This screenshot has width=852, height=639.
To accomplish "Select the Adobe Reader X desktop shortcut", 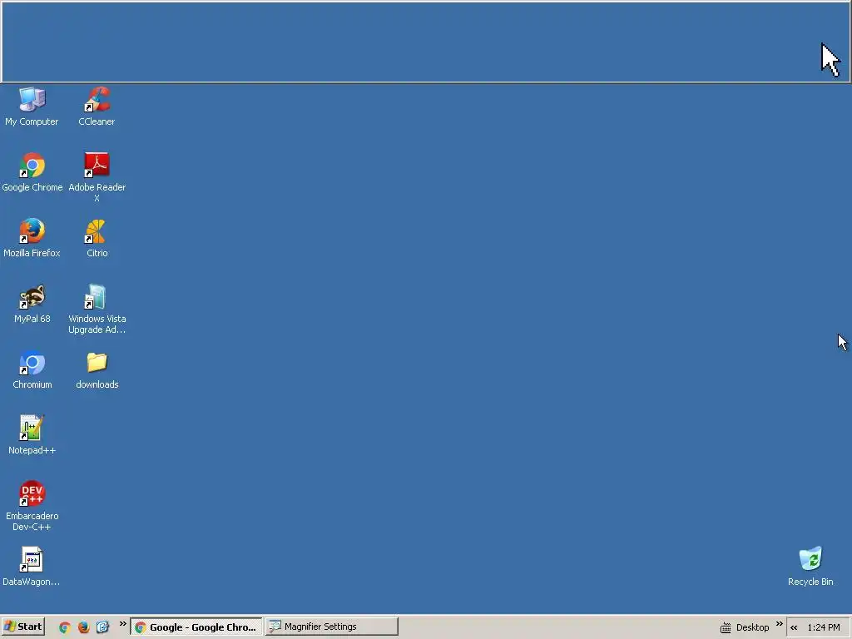I will 97,177.
